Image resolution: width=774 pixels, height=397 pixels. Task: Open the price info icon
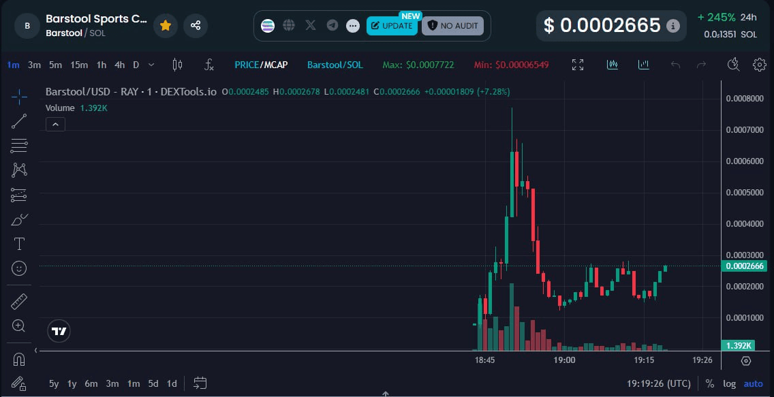(x=672, y=26)
